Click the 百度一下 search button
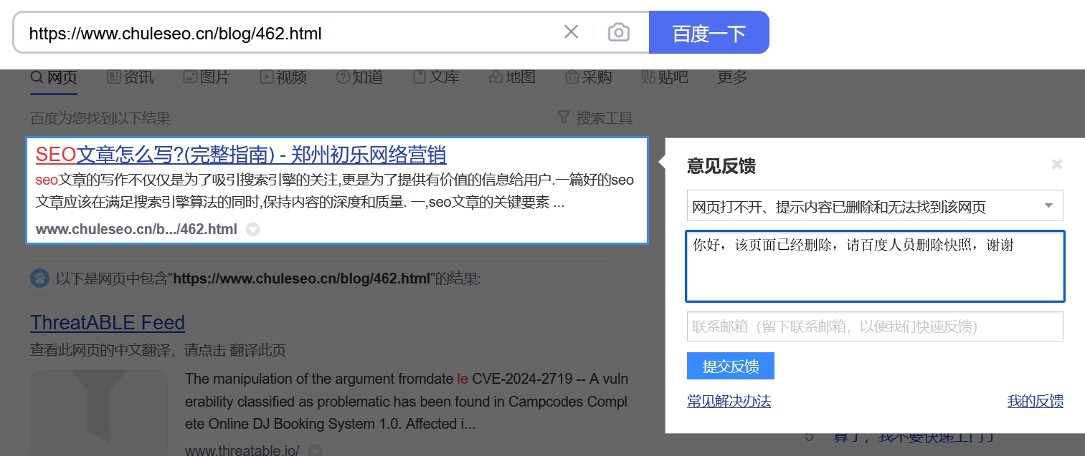 709,32
